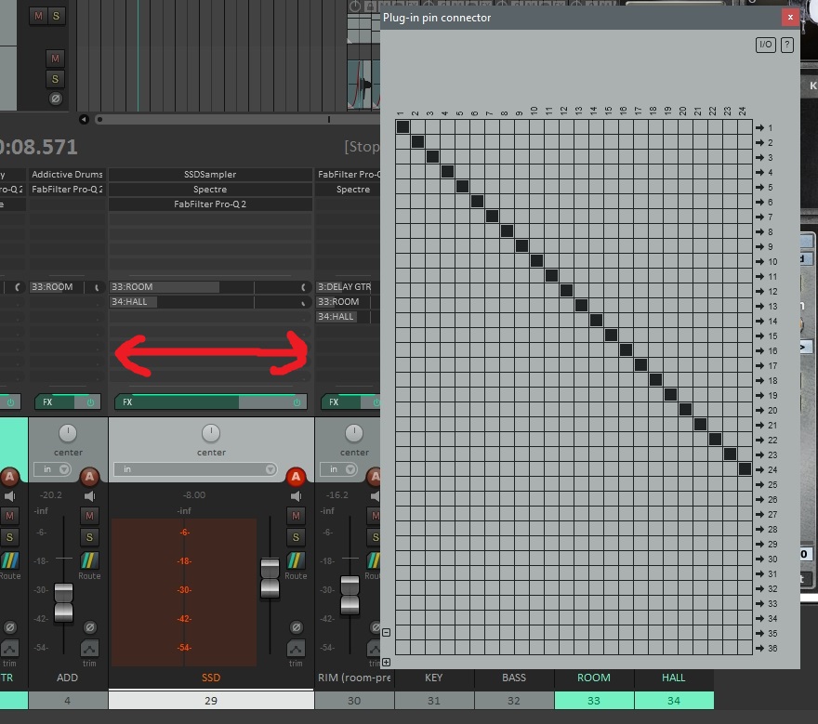
Task: Invert phase on the SSD mixer strip
Action: pyautogui.click(x=296, y=627)
